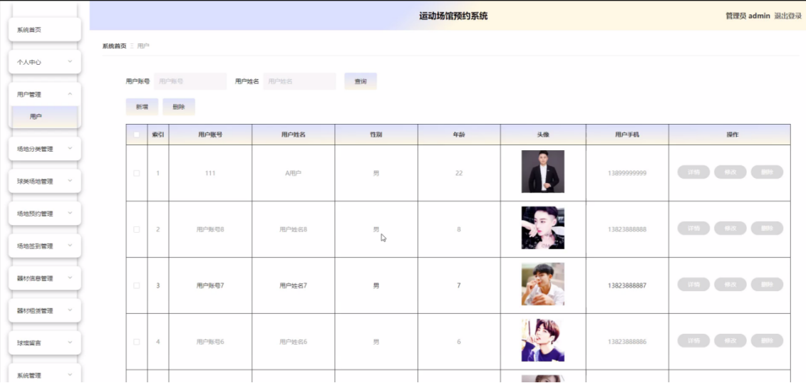
Task: Expand the 球类场地管理 chevron
Action: pyautogui.click(x=71, y=182)
